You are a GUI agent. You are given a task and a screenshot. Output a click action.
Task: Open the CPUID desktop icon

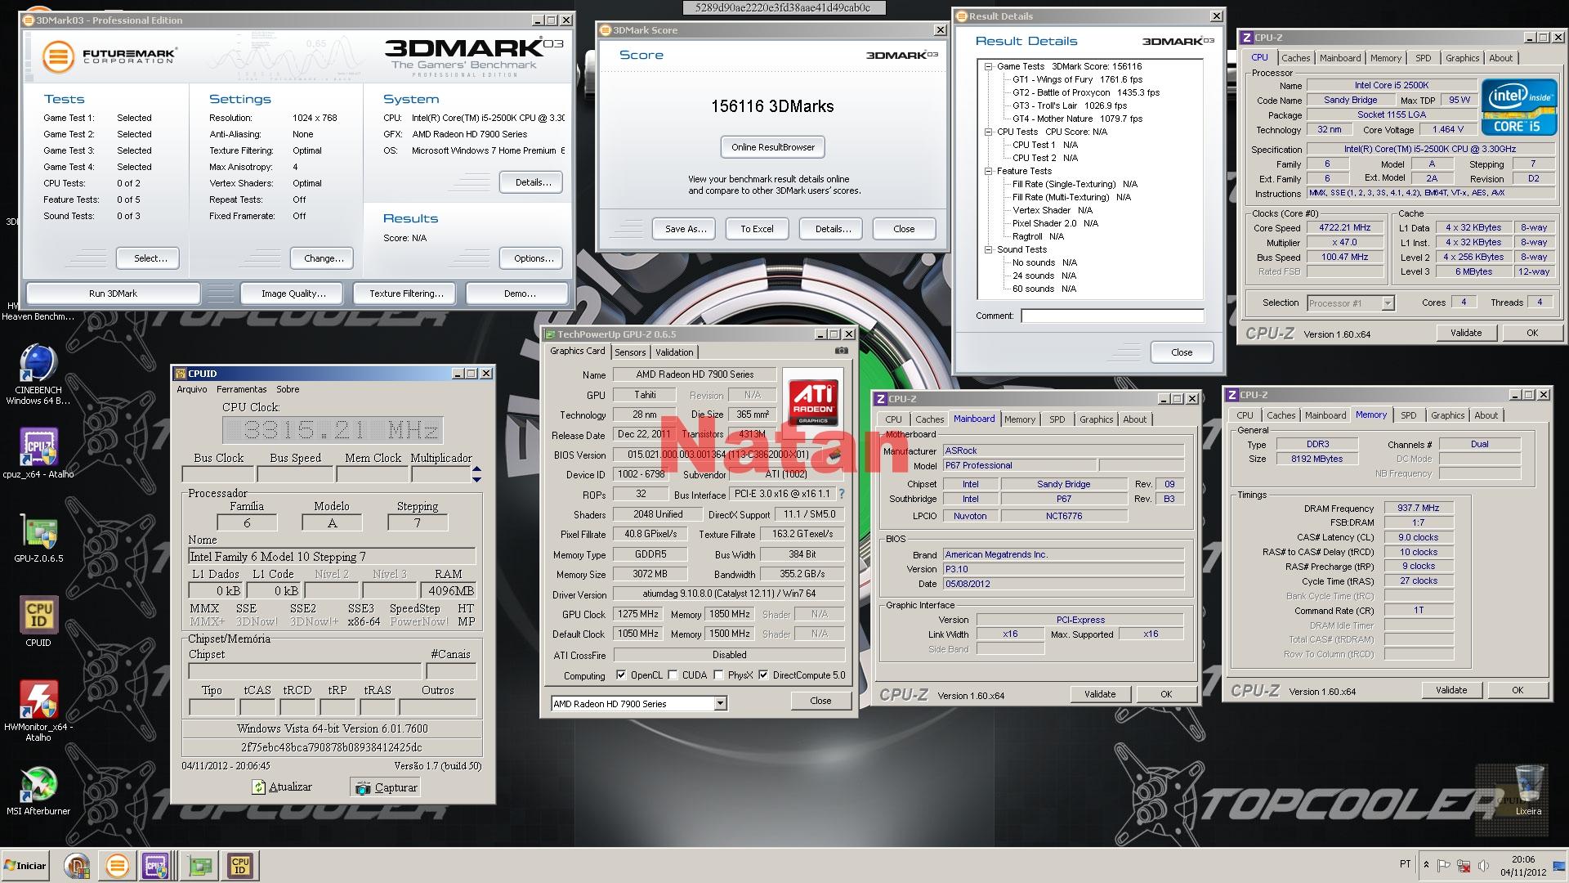tap(38, 621)
